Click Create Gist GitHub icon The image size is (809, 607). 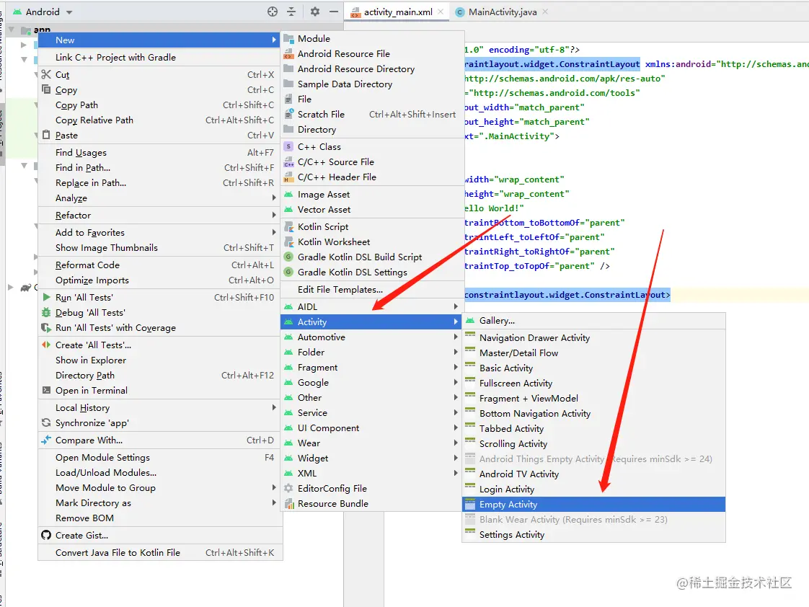tap(46, 535)
